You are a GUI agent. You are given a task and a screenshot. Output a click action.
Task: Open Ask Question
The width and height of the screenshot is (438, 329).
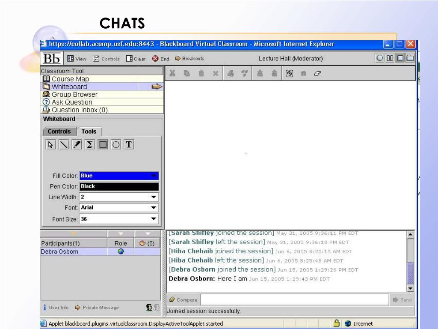(x=102, y=102)
